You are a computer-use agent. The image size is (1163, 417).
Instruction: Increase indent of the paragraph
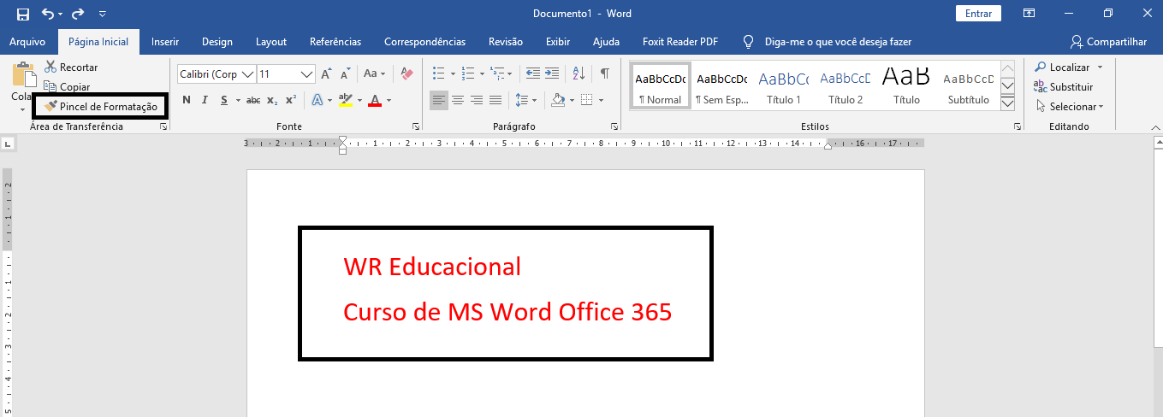pos(552,74)
